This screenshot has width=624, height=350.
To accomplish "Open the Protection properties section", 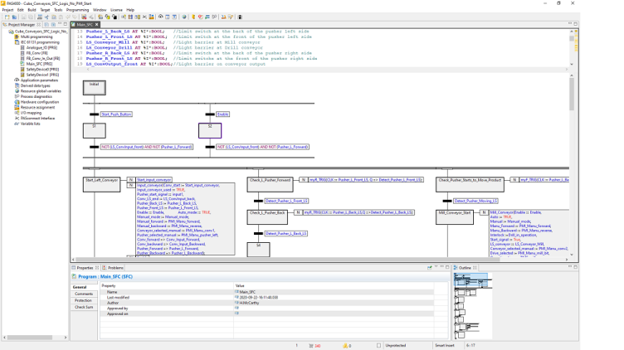I will tap(84, 300).
